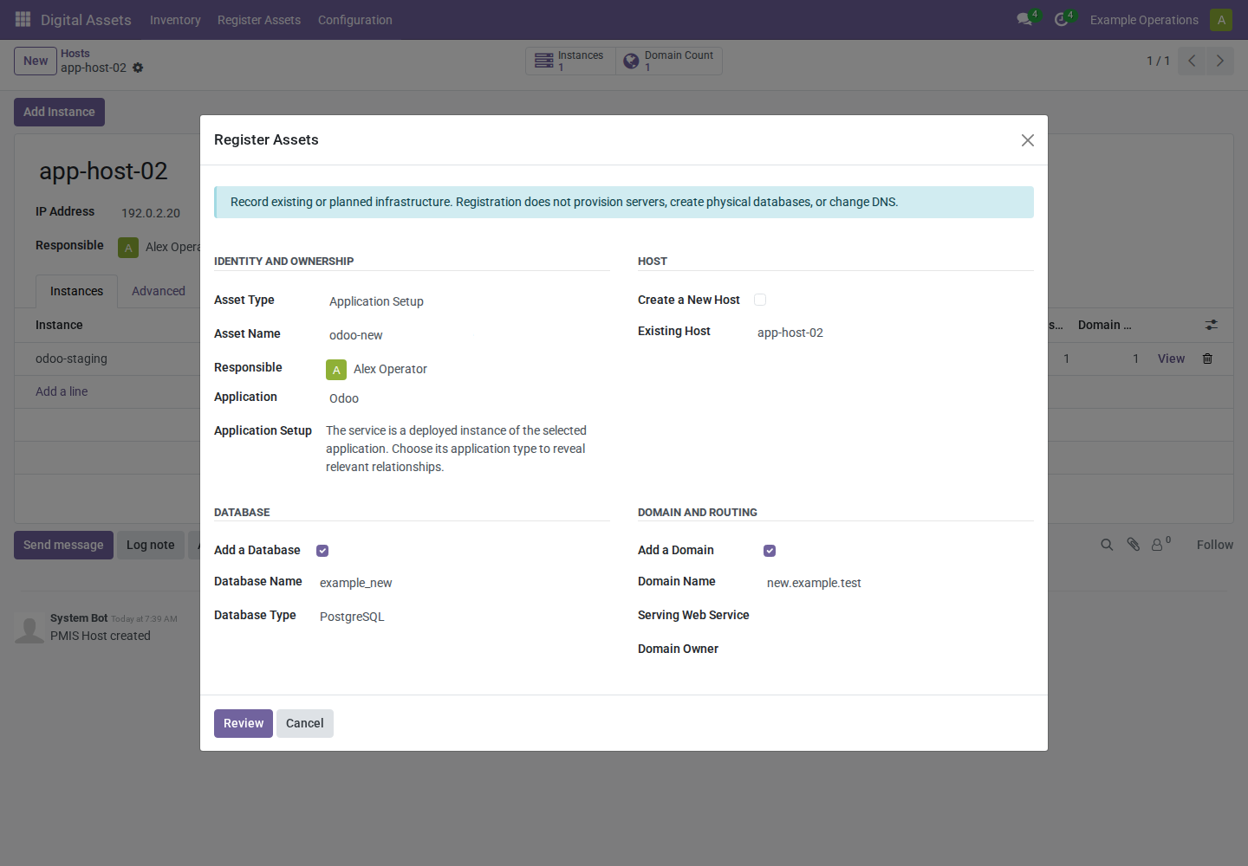Click the paperclip attachments icon

coord(1133,545)
